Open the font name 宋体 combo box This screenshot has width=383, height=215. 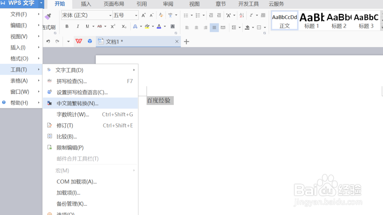point(87,15)
